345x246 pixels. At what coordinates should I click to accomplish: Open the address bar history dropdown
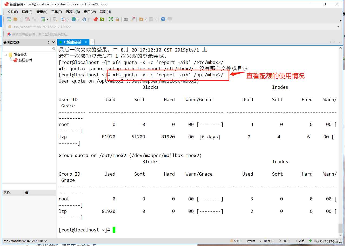coord(338,27)
